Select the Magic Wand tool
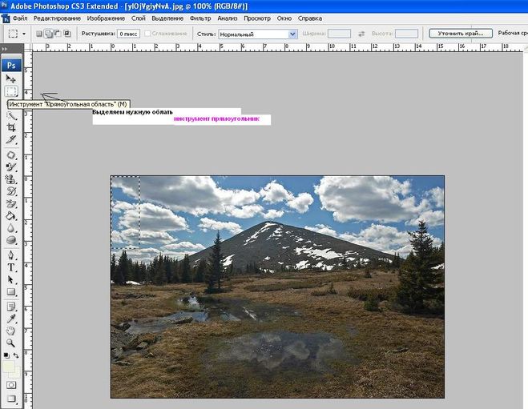The height and width of the screenshot is (409, 528). 11,116
